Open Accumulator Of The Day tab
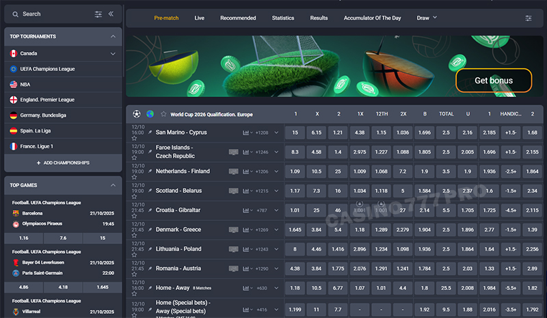 click(372, 18)
